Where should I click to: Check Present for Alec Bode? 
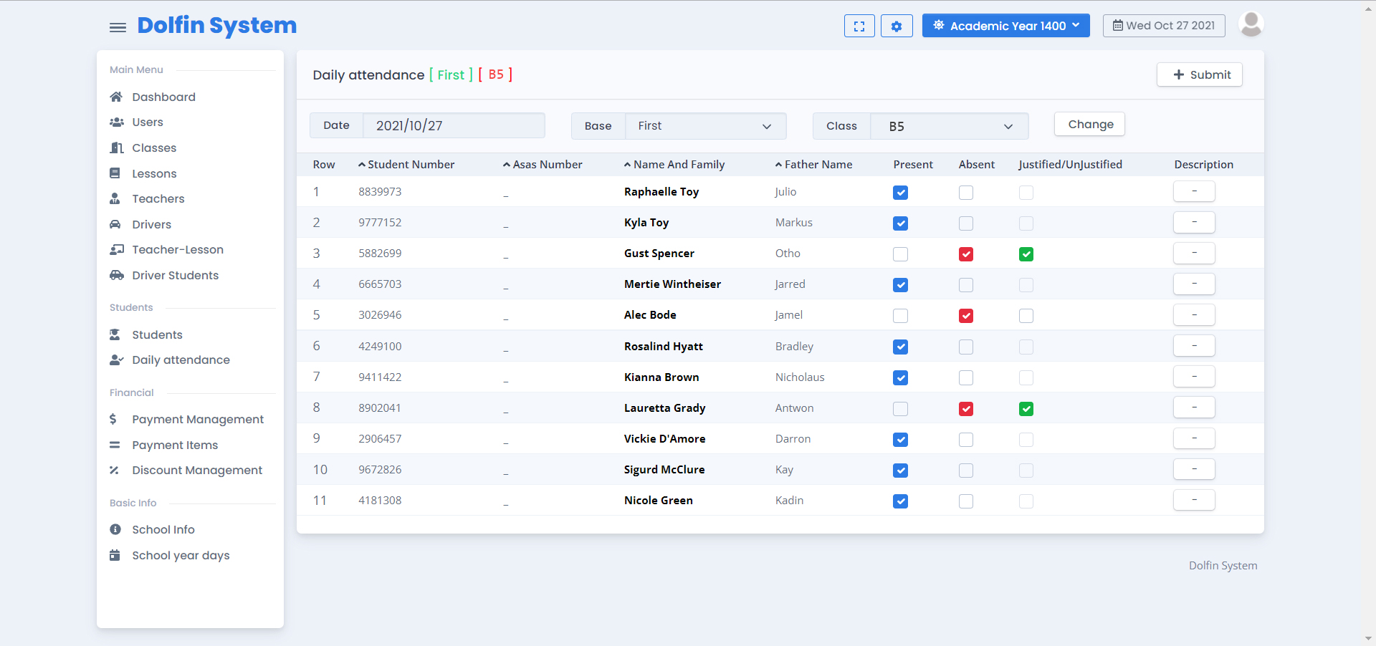(901, 316)
